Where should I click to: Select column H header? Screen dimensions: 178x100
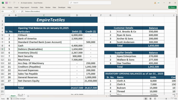(x=130, y=15)
